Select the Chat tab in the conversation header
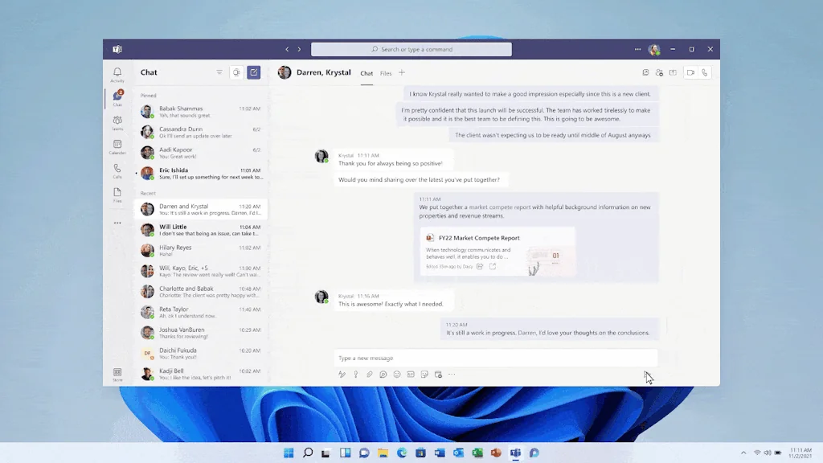Viewport: 823px width, 463px height. (366, 73)
